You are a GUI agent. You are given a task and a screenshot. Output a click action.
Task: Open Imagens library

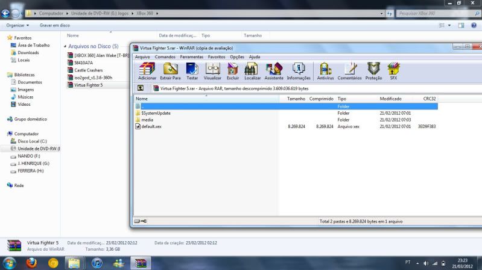pyautogui.click(x=22, y=90)
